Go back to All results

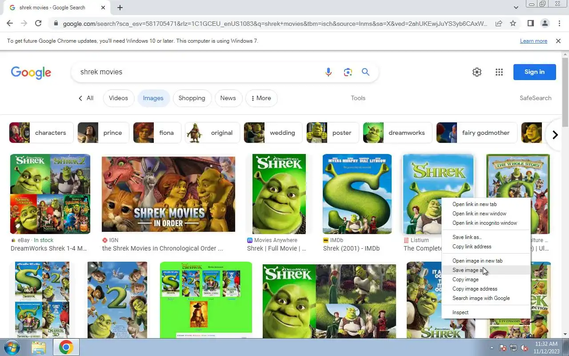[86, 98]
